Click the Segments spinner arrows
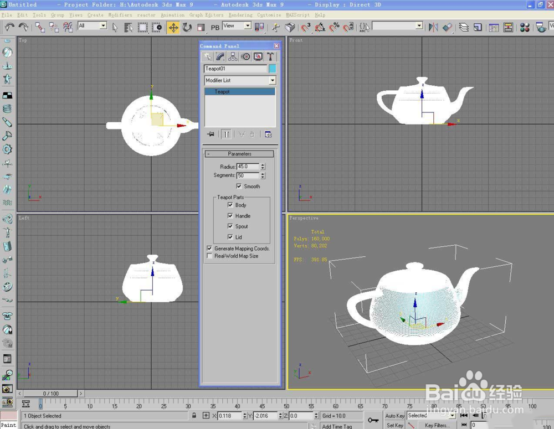The width and height of the screenshot is (554, 429). pyautogui.click(x=263, y=175)
